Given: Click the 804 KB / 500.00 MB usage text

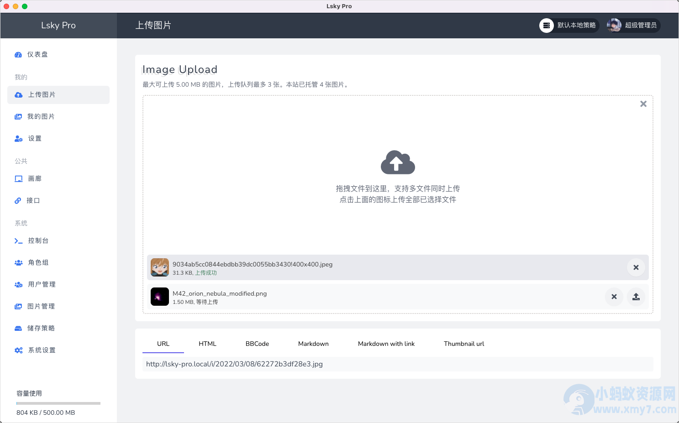Looking at the screenshot, I should (46, 413).
